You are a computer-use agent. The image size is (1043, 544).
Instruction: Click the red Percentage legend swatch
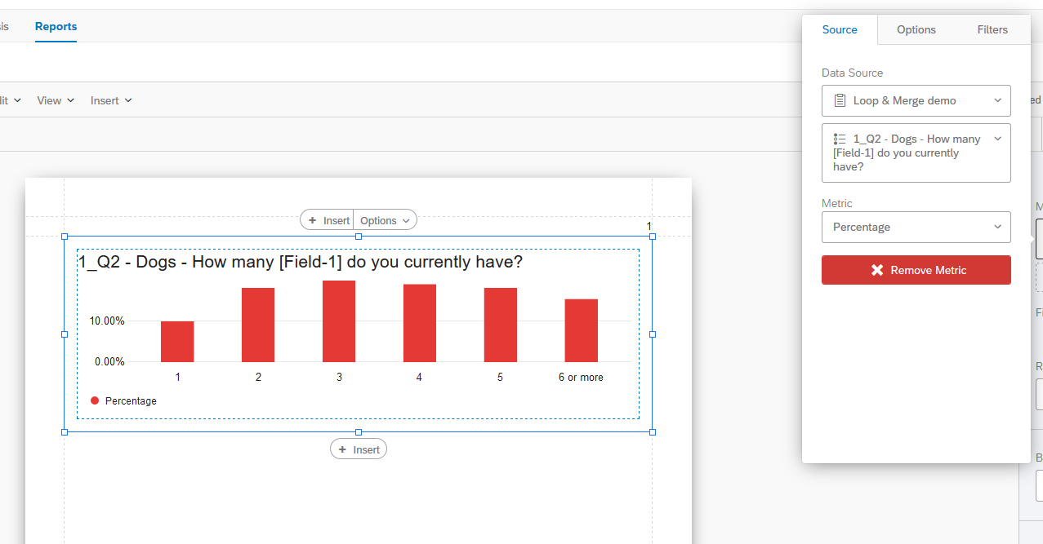tap(93, 400)
